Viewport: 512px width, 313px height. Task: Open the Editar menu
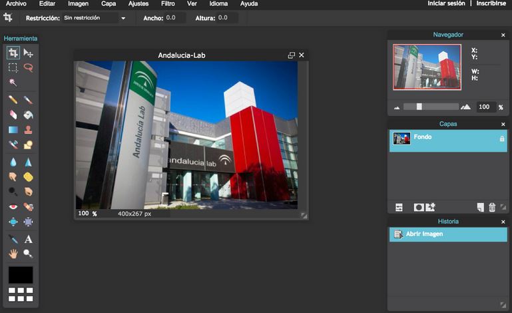[47, 3]
